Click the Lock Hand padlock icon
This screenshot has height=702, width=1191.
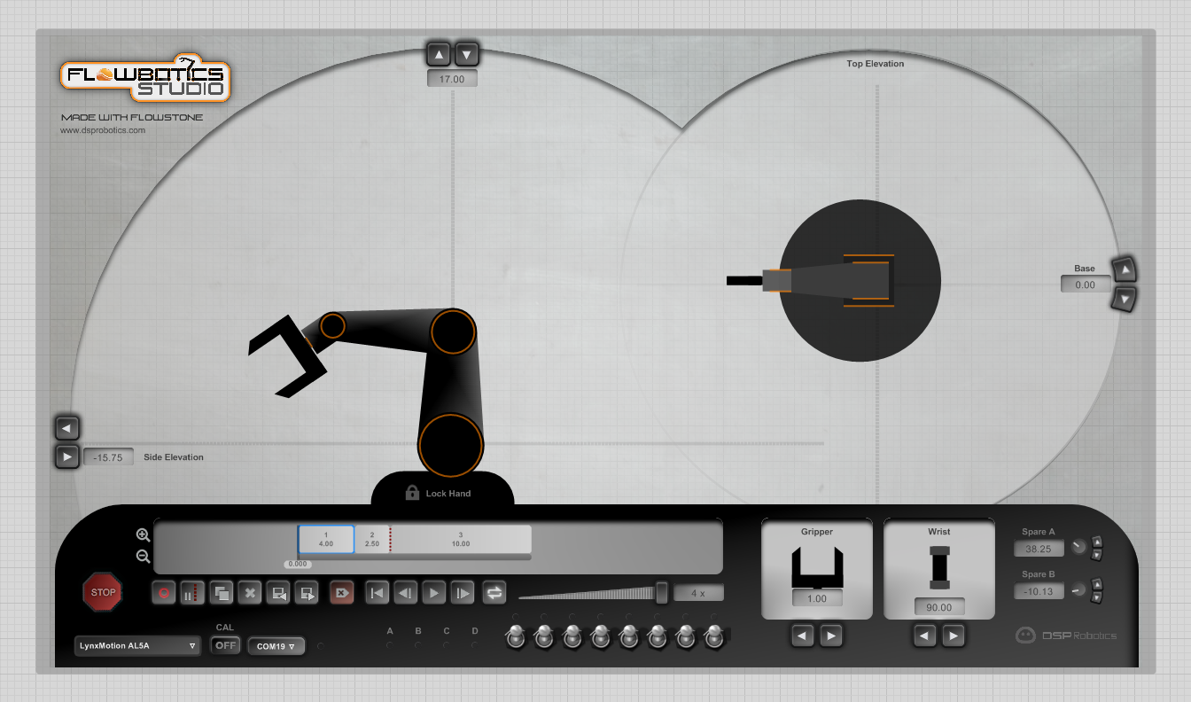tap(412, 493)
